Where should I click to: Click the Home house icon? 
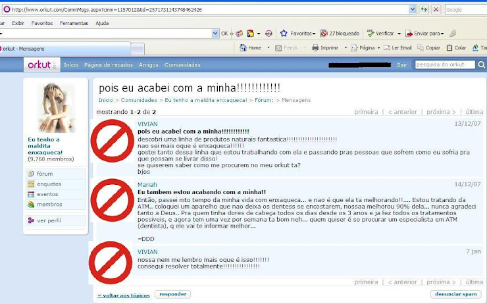coord(243,47)
